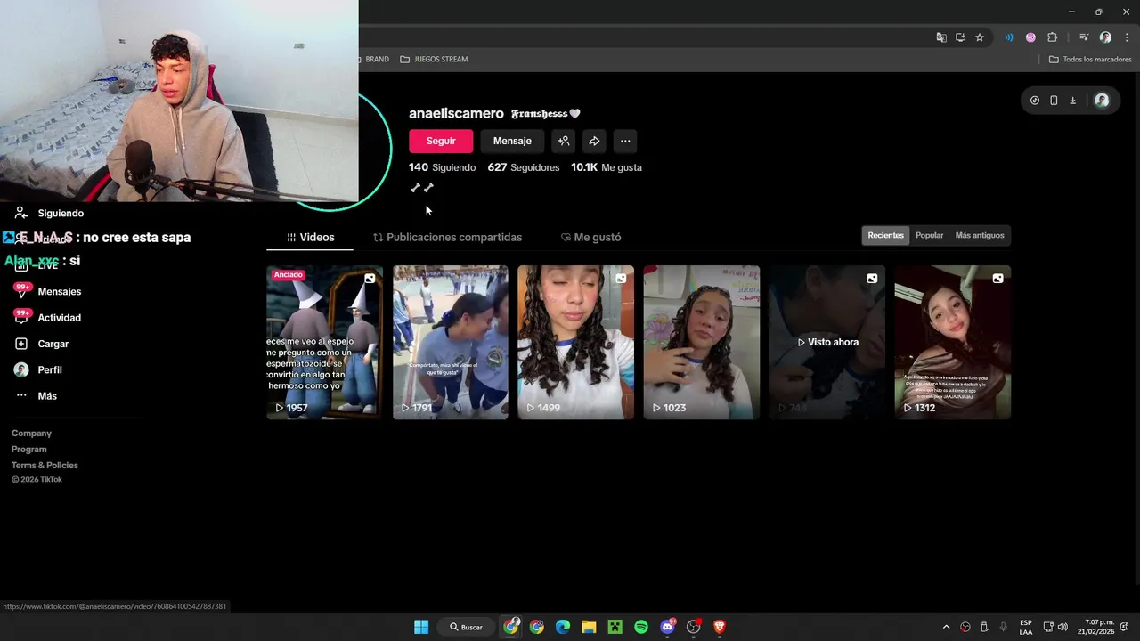Switch to the Videos tab

310,237
